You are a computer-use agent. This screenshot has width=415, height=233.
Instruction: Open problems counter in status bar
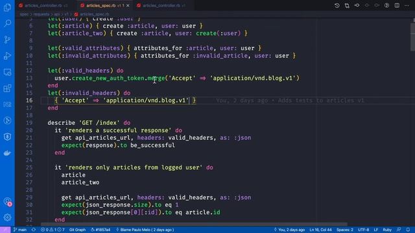pyautogui.click(x=53, y=230)
